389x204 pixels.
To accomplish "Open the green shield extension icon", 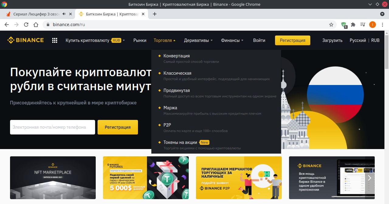I will click(344, 25).
